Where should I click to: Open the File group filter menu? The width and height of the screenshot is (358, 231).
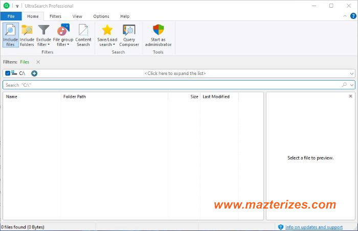coord(63,35)
